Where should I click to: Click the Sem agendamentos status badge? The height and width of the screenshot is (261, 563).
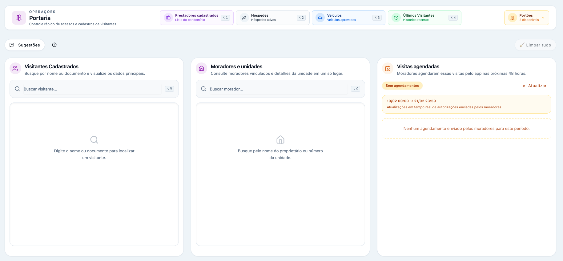coord(402,86)
